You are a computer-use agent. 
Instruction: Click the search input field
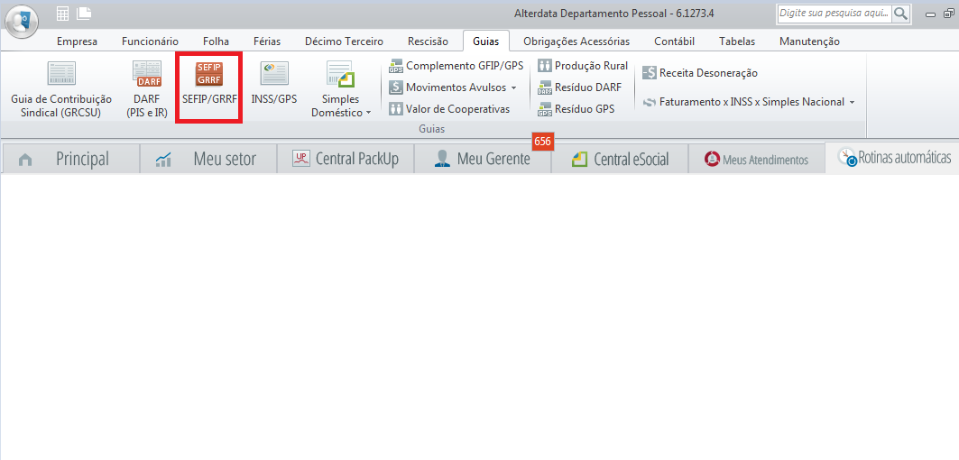pos(835,14)
